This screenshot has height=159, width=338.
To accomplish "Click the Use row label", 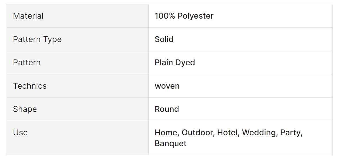I will coord(20,133).
